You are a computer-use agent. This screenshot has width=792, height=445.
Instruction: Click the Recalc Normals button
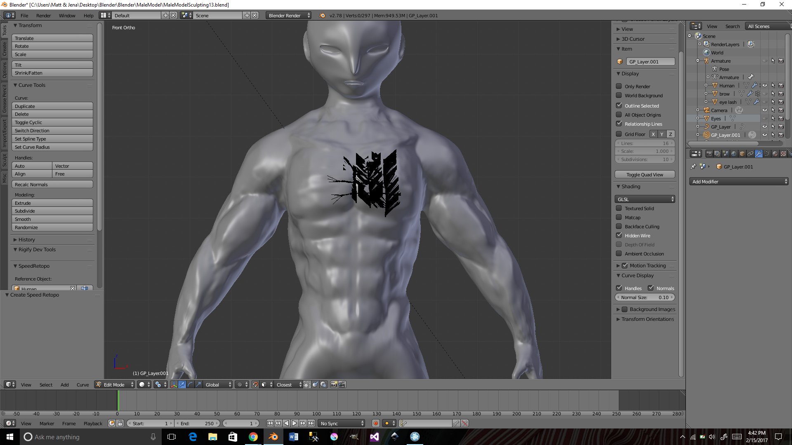tap(52, 184)
